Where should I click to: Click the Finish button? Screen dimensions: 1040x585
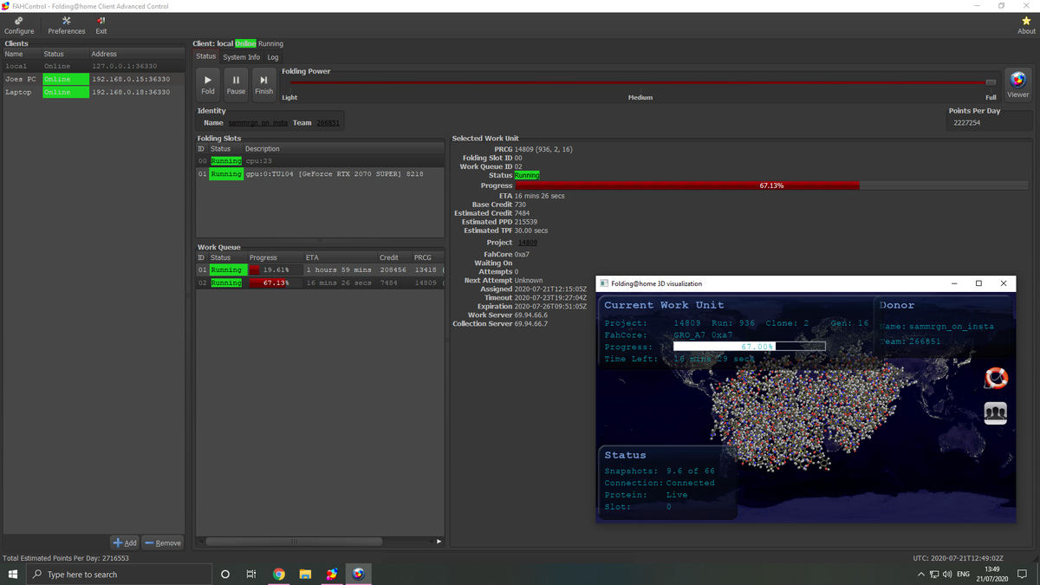pos(263,83)
